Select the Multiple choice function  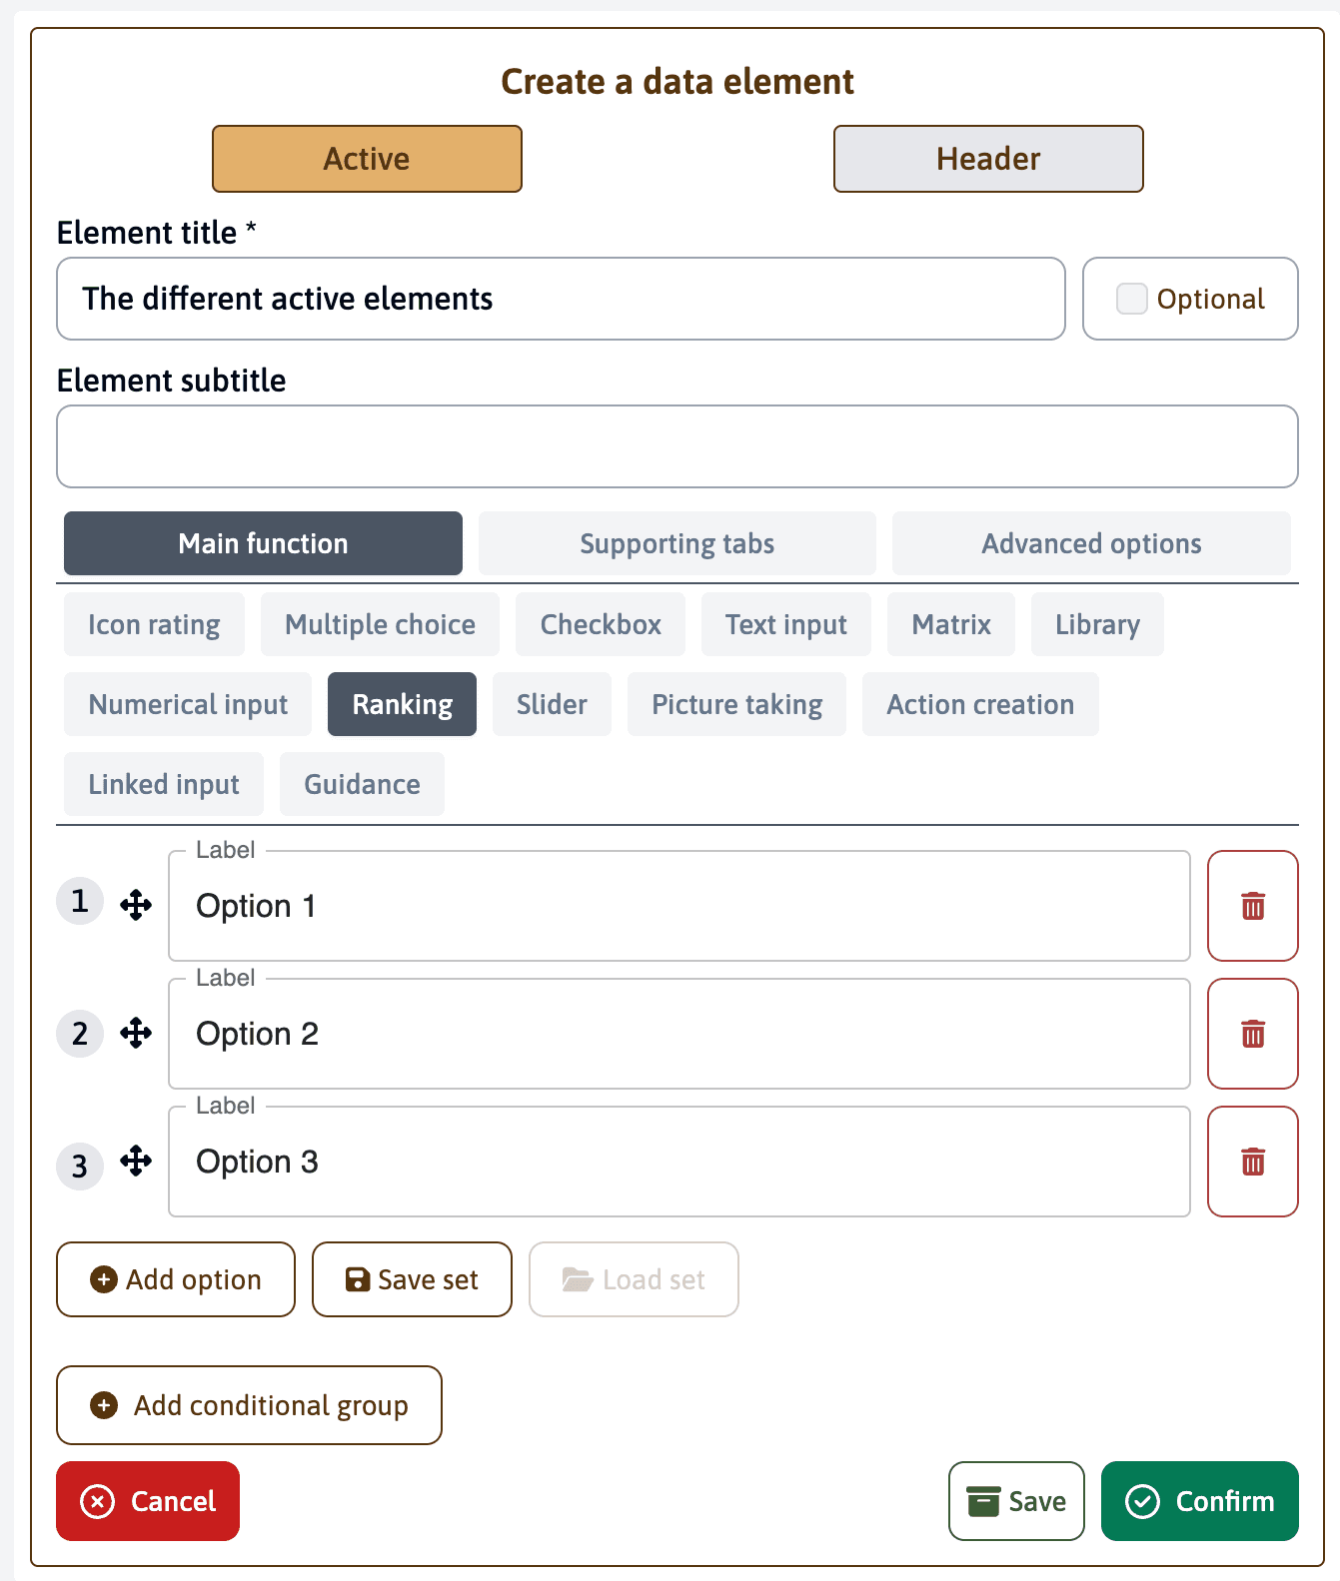(380, 624)
